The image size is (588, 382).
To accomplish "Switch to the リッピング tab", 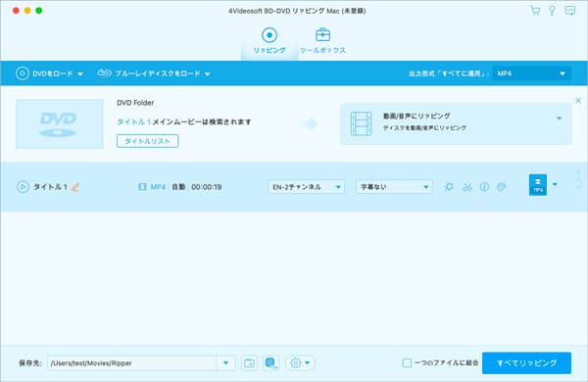I will click(x=269, y=40).
